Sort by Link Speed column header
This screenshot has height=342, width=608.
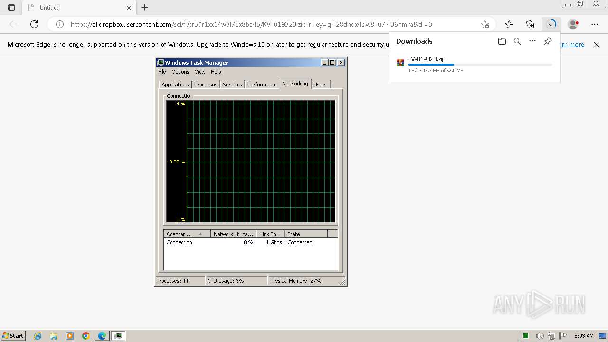pyautogui.click(x=271, y=234)
